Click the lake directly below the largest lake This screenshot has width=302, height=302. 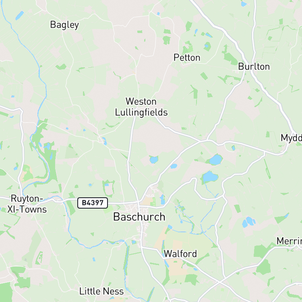(210, 176)
